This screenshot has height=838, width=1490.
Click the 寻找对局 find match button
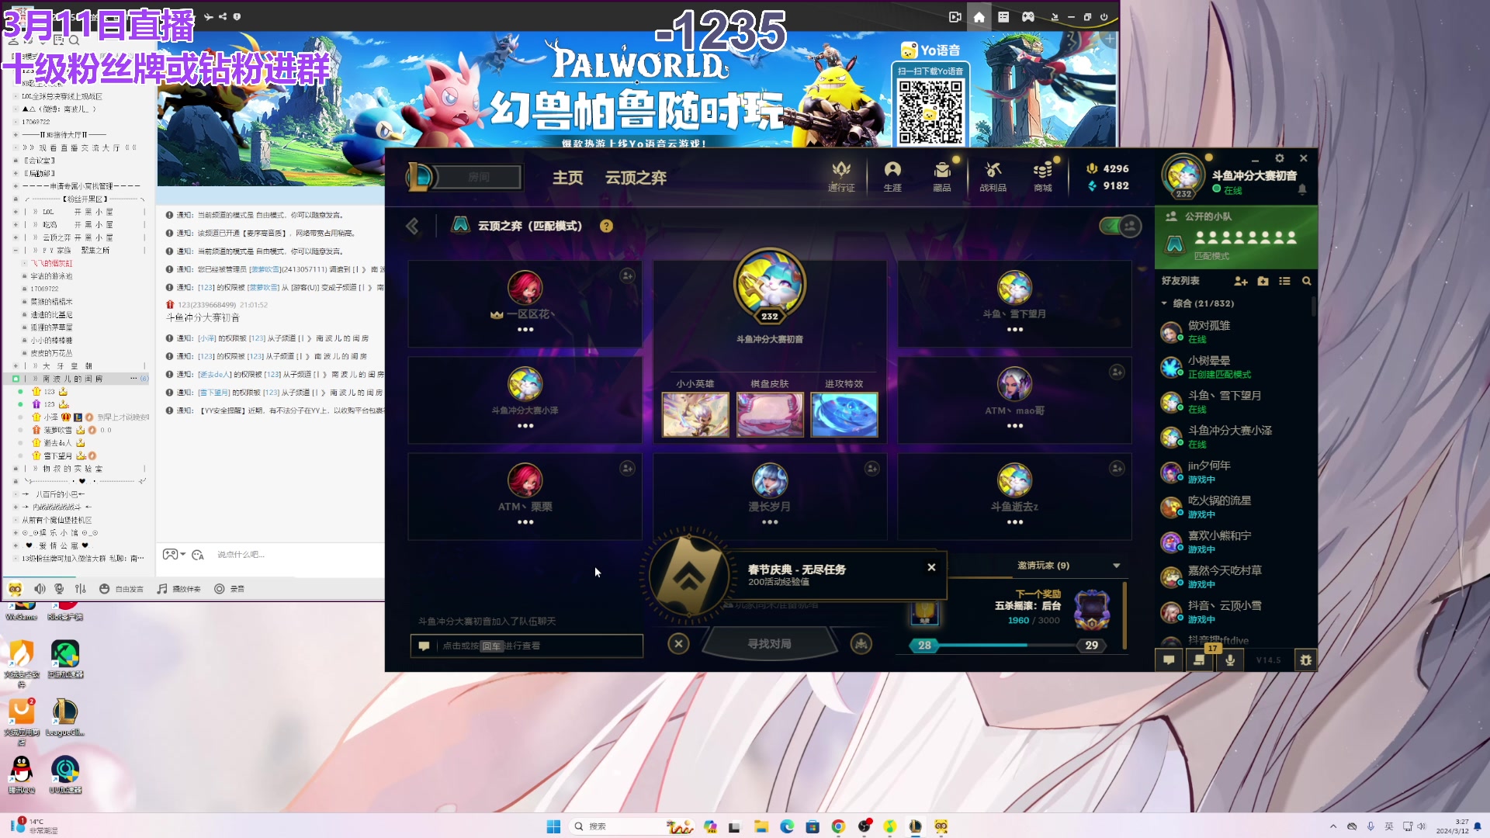[769, 644]
